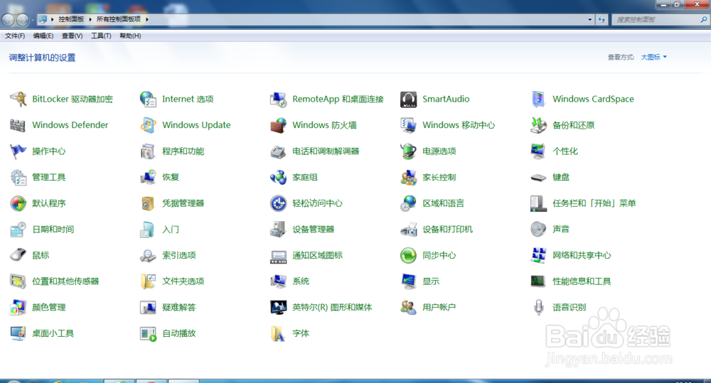Viewport: 711px width, 383px height.
Task: Open 用户帐户 users icon
Action: point(408,307)
